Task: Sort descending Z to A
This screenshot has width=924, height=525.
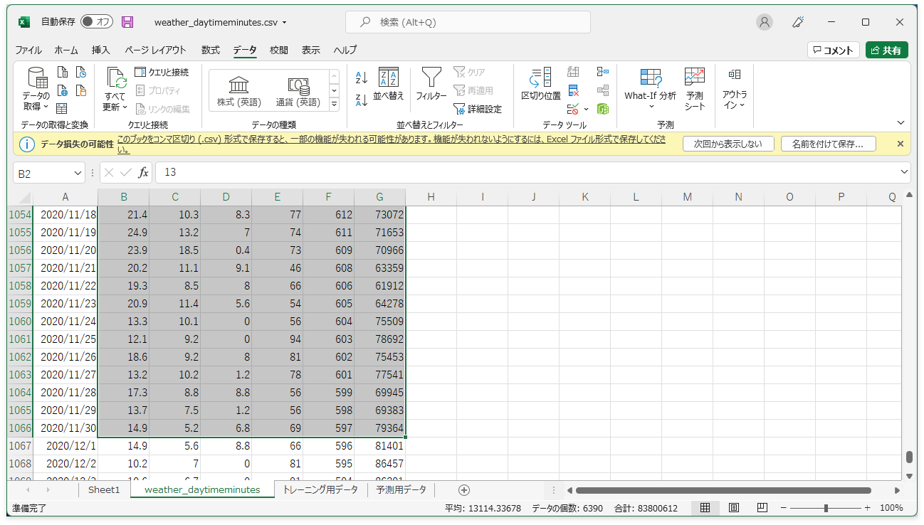Action: coord(362,100)
